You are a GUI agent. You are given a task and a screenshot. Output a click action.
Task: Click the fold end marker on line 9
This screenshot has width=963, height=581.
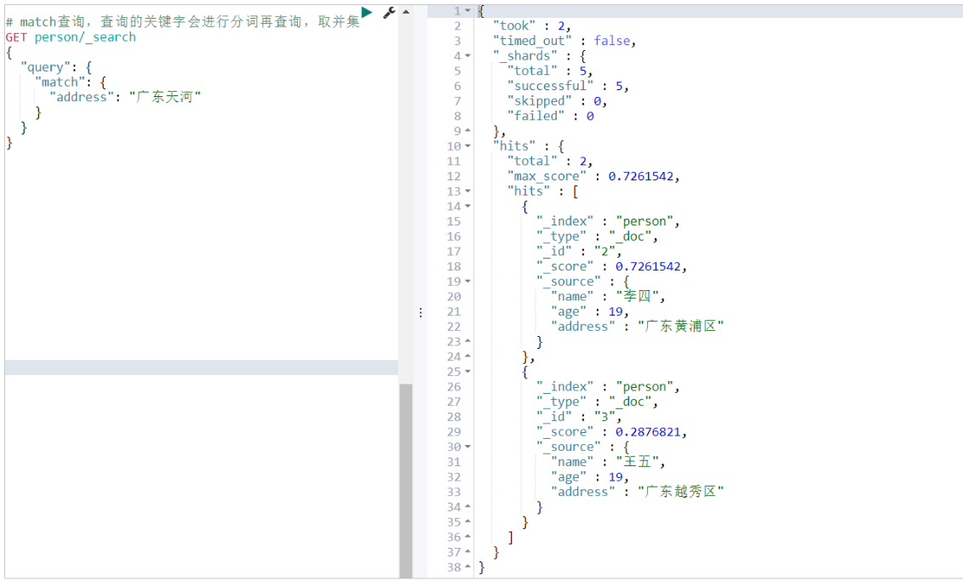467,131
